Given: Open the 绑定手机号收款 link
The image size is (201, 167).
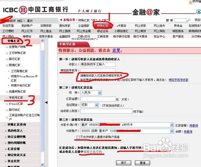Looking at the screenshot, I should (178, 80).
